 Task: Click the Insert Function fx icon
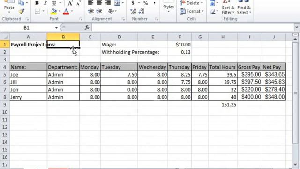(87, 28)
